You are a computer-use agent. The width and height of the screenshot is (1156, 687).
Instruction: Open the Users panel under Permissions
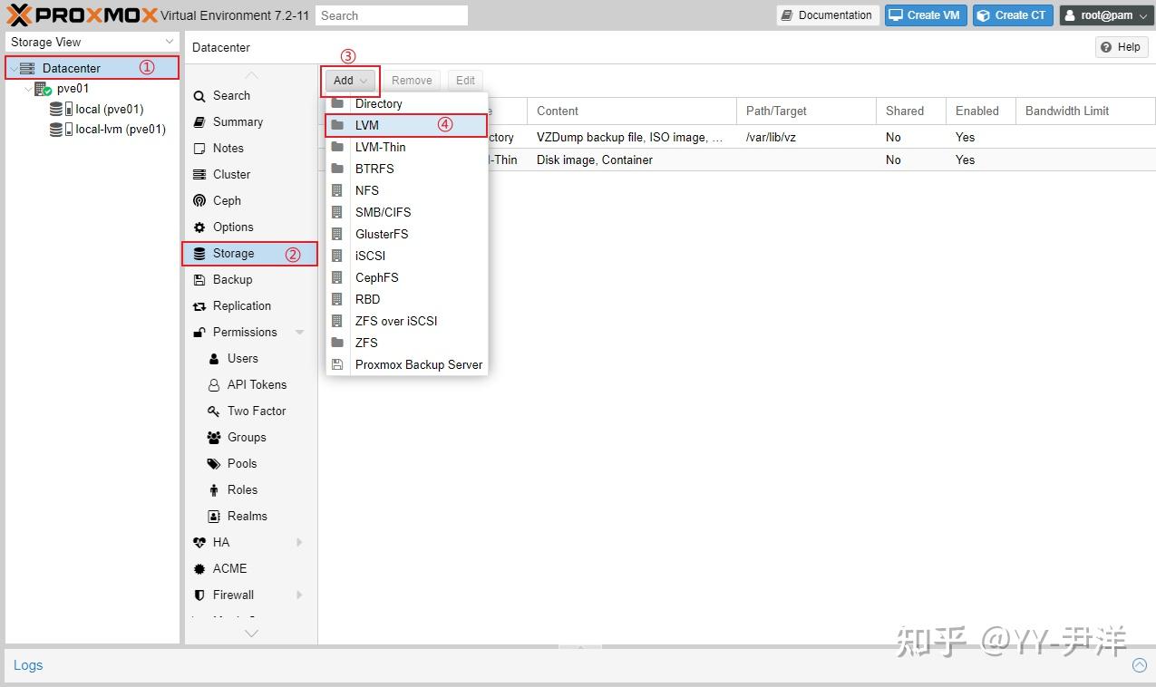pos(243,358)
